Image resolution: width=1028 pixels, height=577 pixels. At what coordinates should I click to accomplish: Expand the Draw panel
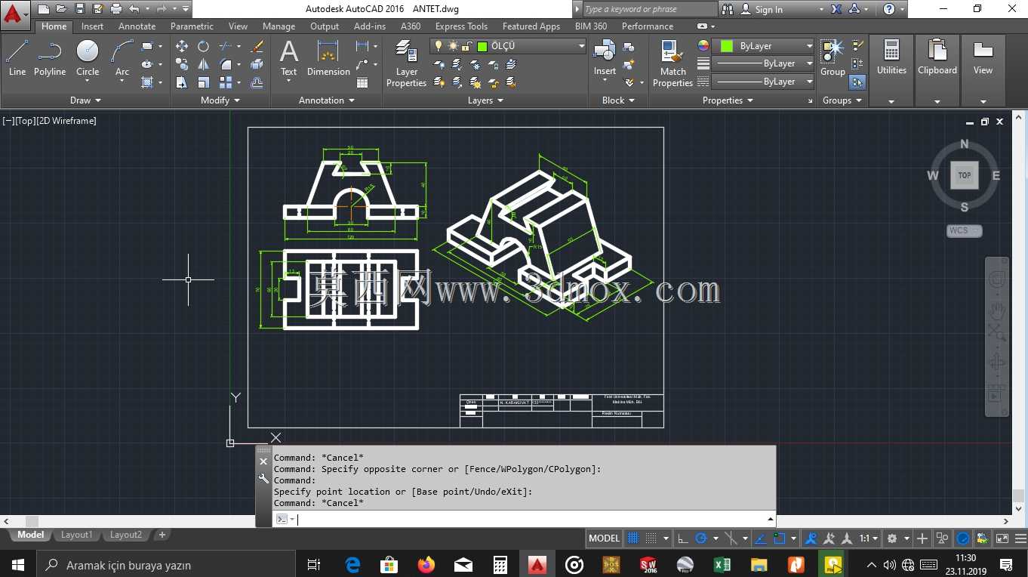[x=85, y=100]
